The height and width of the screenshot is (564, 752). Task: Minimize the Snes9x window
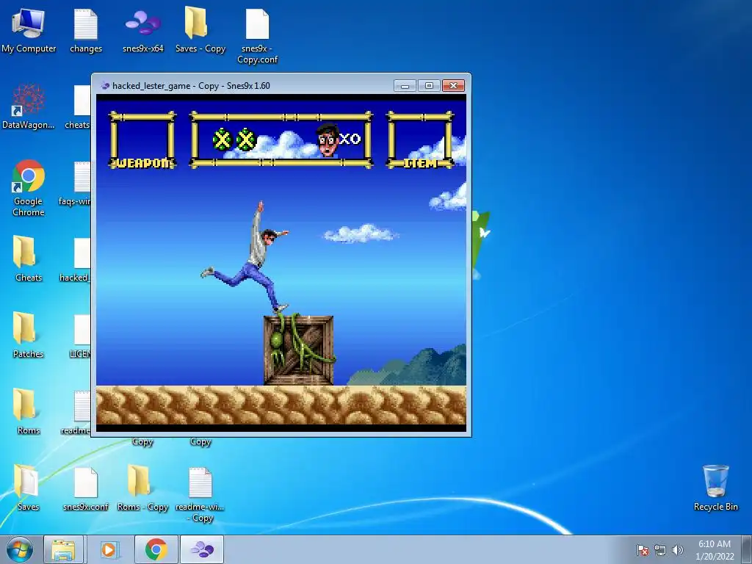pos(405,86)
